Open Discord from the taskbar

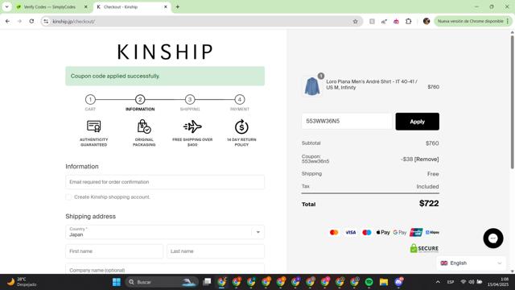coord(398,282)
